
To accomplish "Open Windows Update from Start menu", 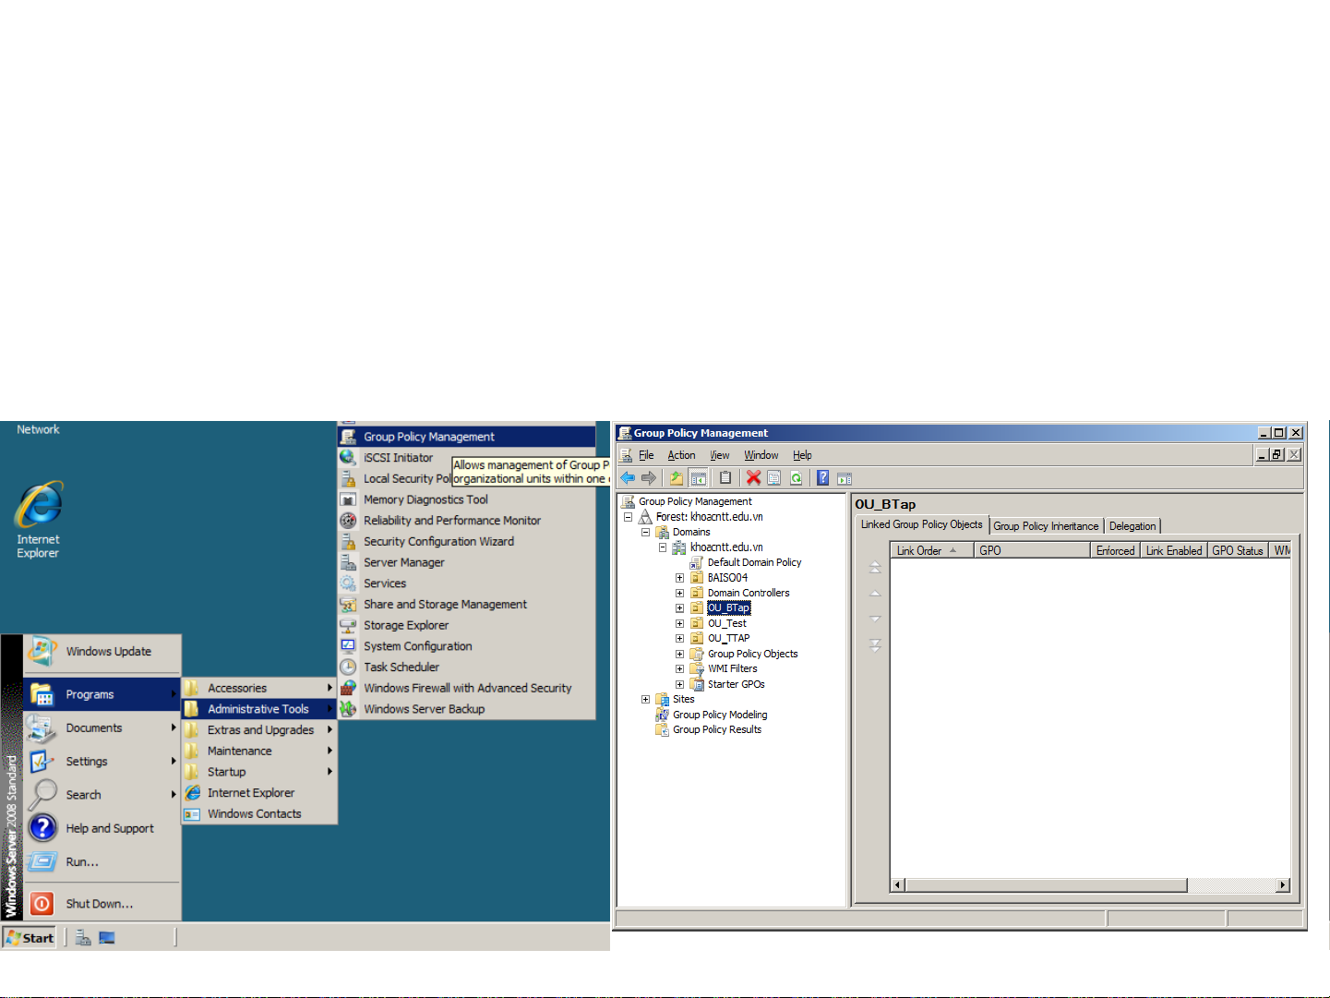I will pyautogui.click(x=102, y=652).
